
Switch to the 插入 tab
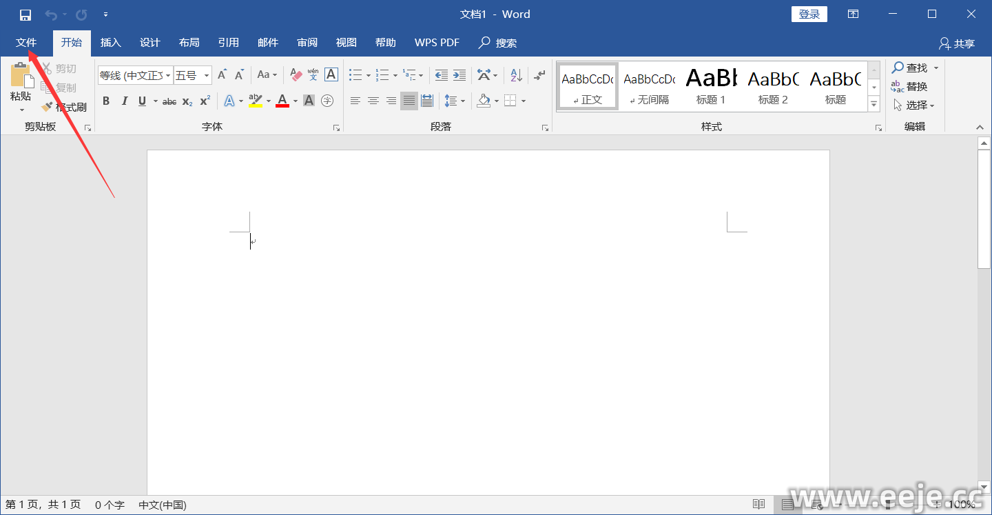(110, 43)
